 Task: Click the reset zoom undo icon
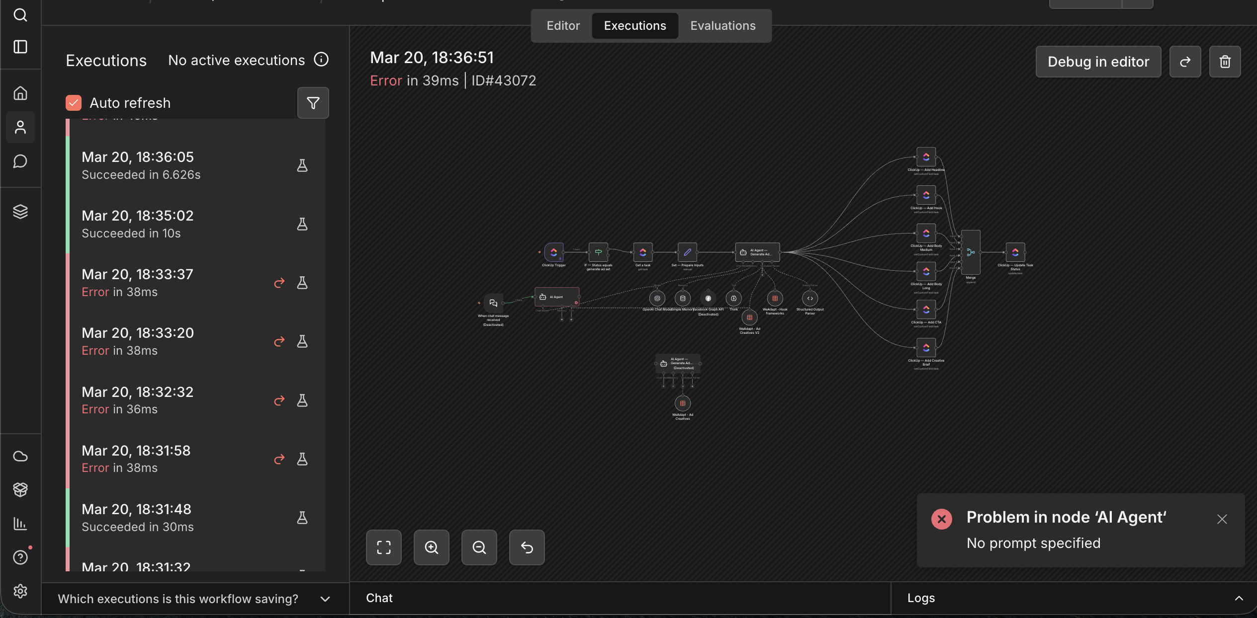(x=527, y=547)
